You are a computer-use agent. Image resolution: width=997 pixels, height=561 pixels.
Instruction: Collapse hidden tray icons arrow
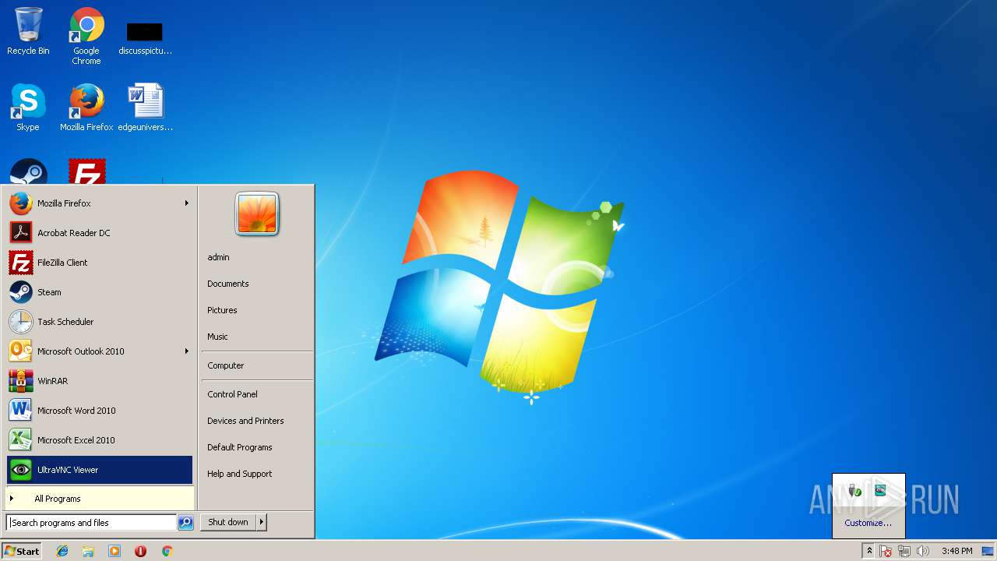click(869, 551)
